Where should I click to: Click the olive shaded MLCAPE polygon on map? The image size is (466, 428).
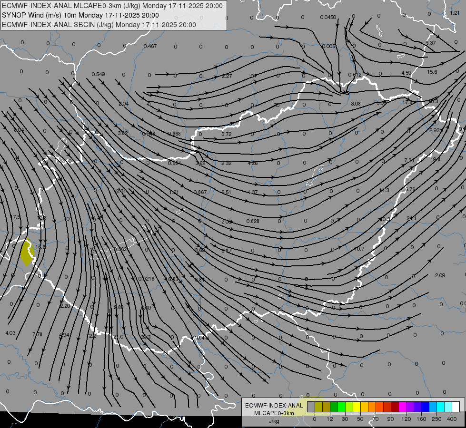point(27,253)
